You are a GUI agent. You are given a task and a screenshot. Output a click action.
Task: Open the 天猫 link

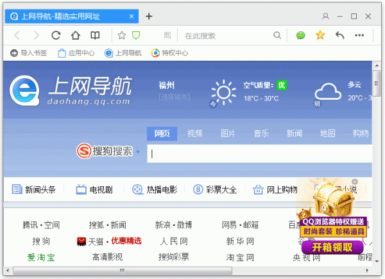coord(96,242)
